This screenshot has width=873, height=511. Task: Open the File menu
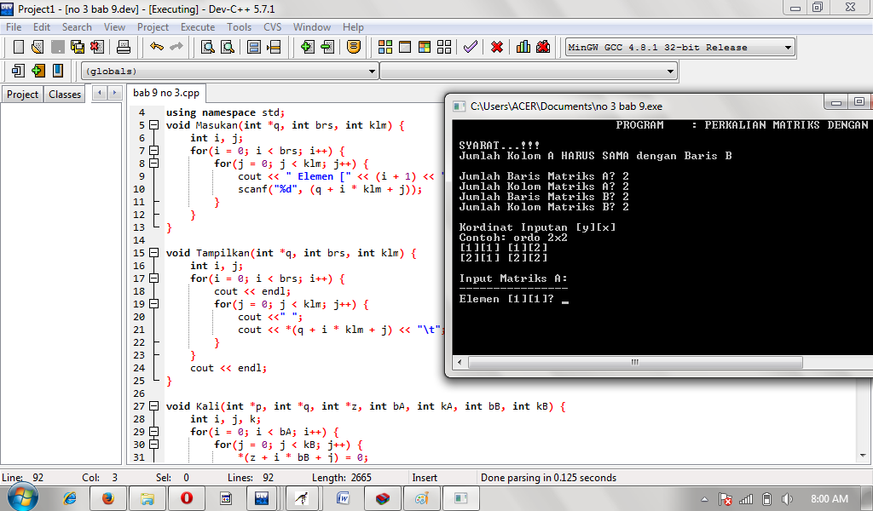click(14, 27)
